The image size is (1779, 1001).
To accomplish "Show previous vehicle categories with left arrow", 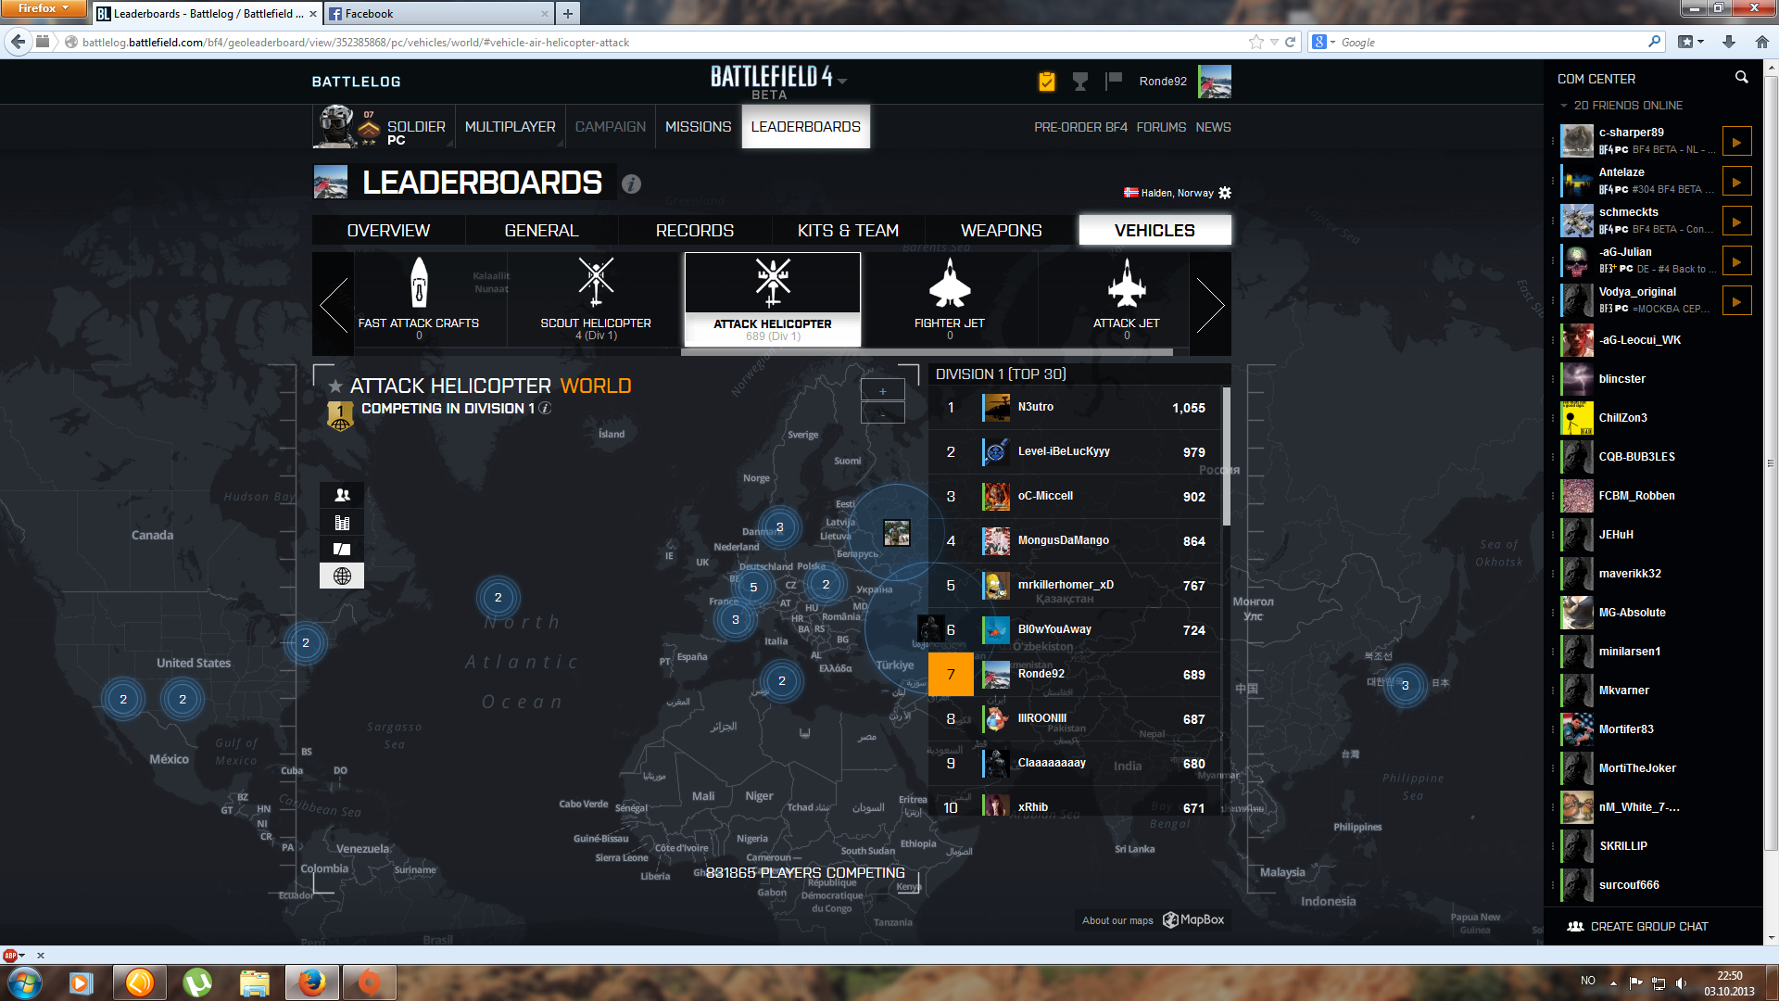I will (x=334, y=304).
